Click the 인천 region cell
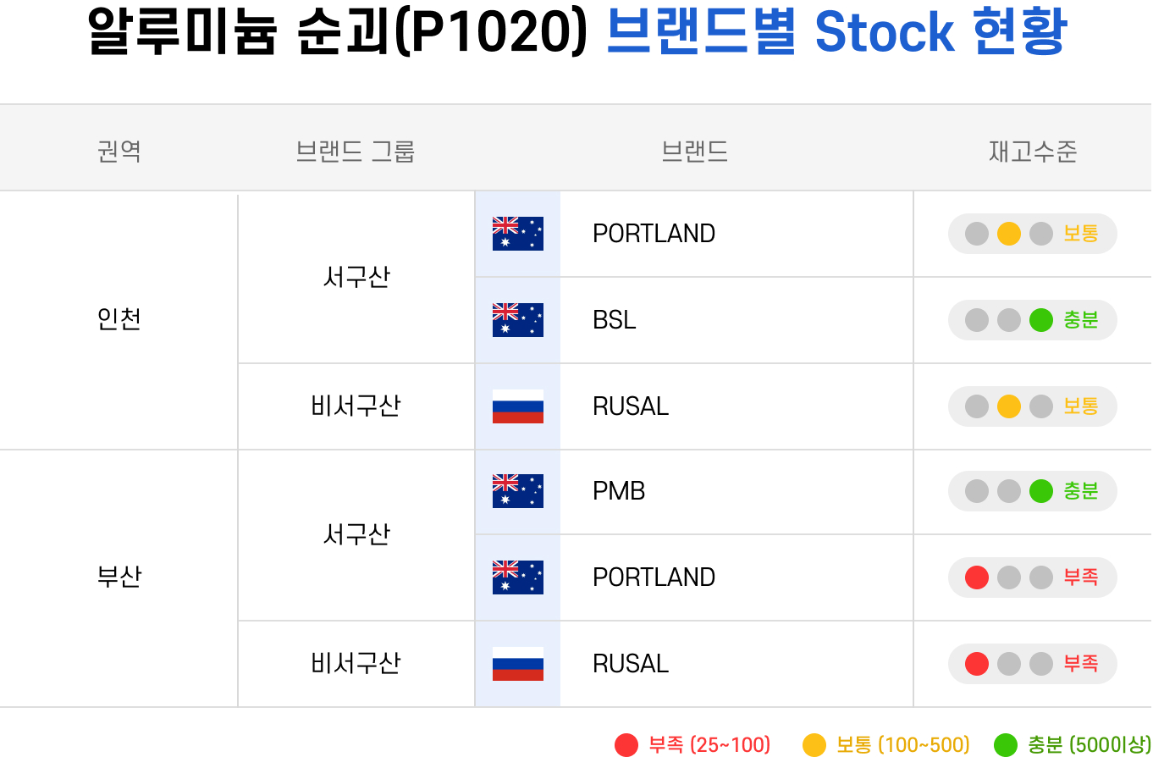 [x=119, y=319]
